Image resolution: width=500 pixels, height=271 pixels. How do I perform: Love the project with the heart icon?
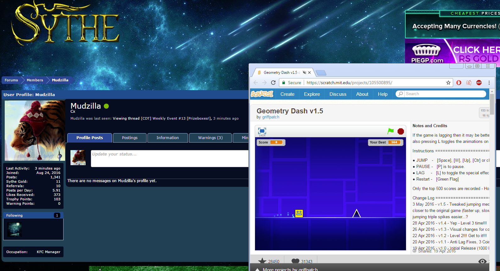[296, 261]
